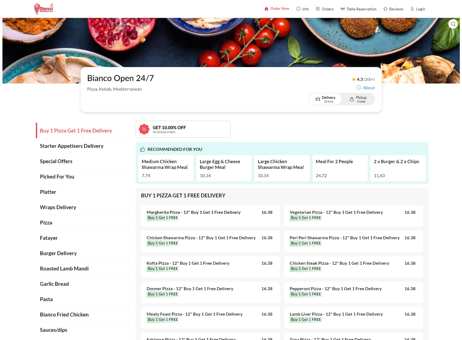This screenshot has height=340, width=462.
Task: Select Fatayer category
Action: [82, 238]
